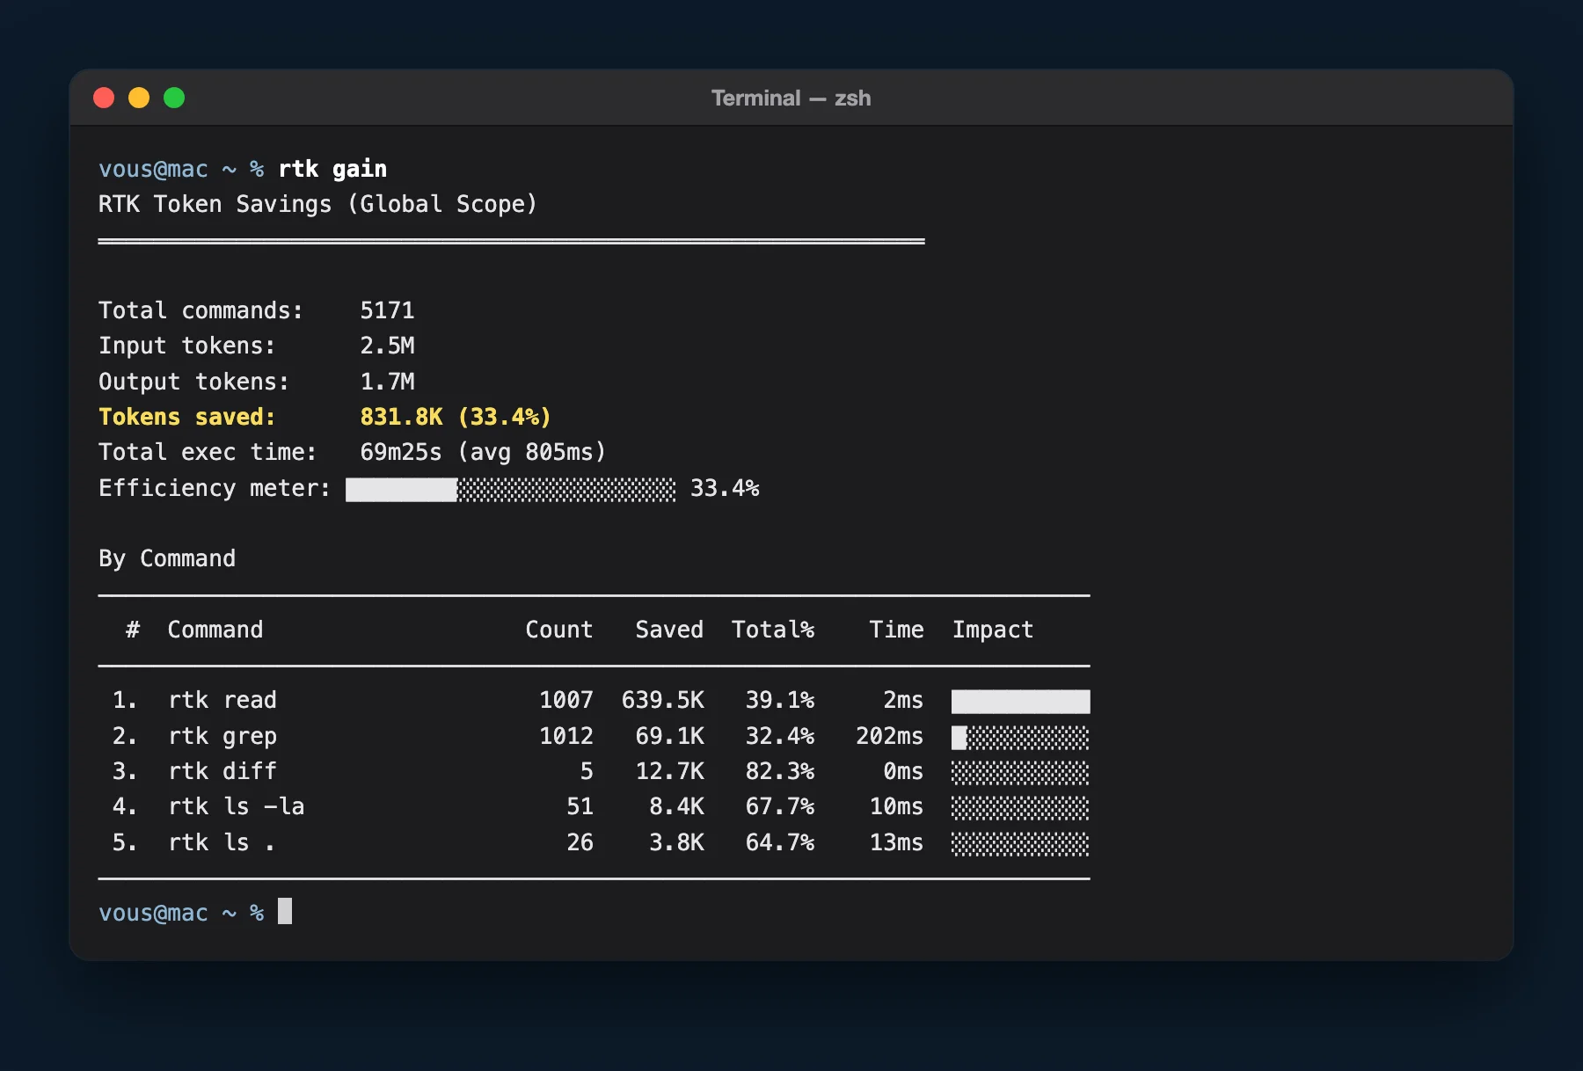
Task: Click the 64.7% total value
Action: click(780, 842)
